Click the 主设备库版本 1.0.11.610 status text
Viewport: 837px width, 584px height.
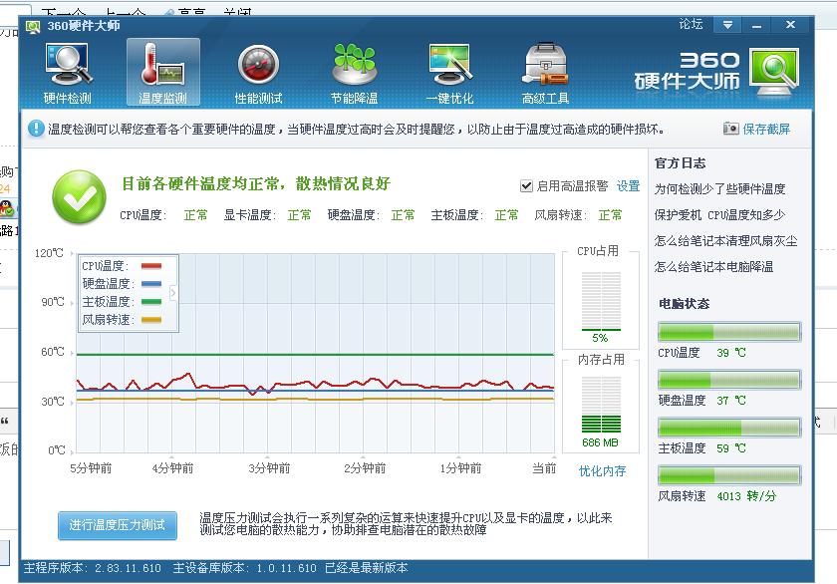[244, 568]
